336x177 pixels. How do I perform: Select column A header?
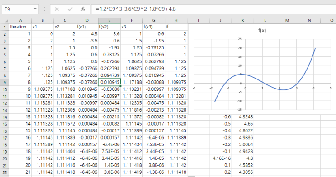pyautogui.click(x=20, y=21)
